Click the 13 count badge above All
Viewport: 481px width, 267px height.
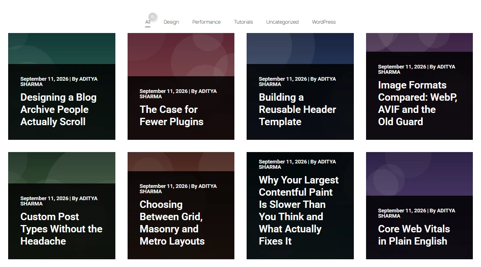(152, 17)
